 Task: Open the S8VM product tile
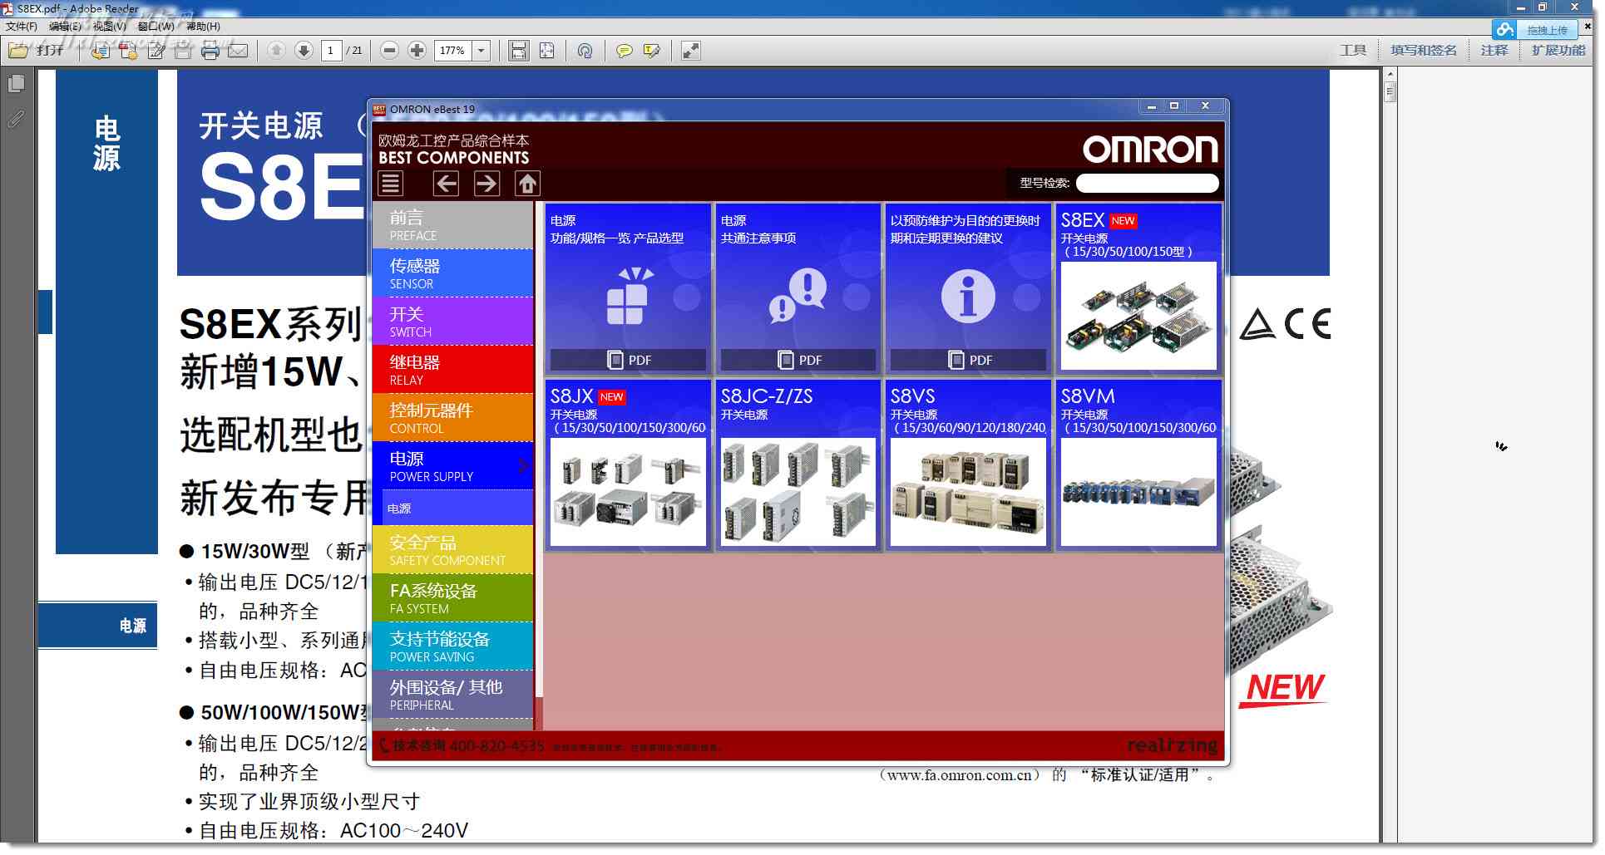1138,464
